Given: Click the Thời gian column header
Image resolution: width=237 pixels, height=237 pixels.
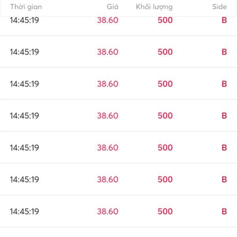Looking at the screenshot, I should [26, 7].
